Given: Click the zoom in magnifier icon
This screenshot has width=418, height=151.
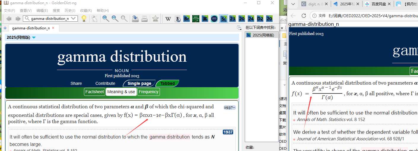Looking at the screenshot, I should 106,19.
